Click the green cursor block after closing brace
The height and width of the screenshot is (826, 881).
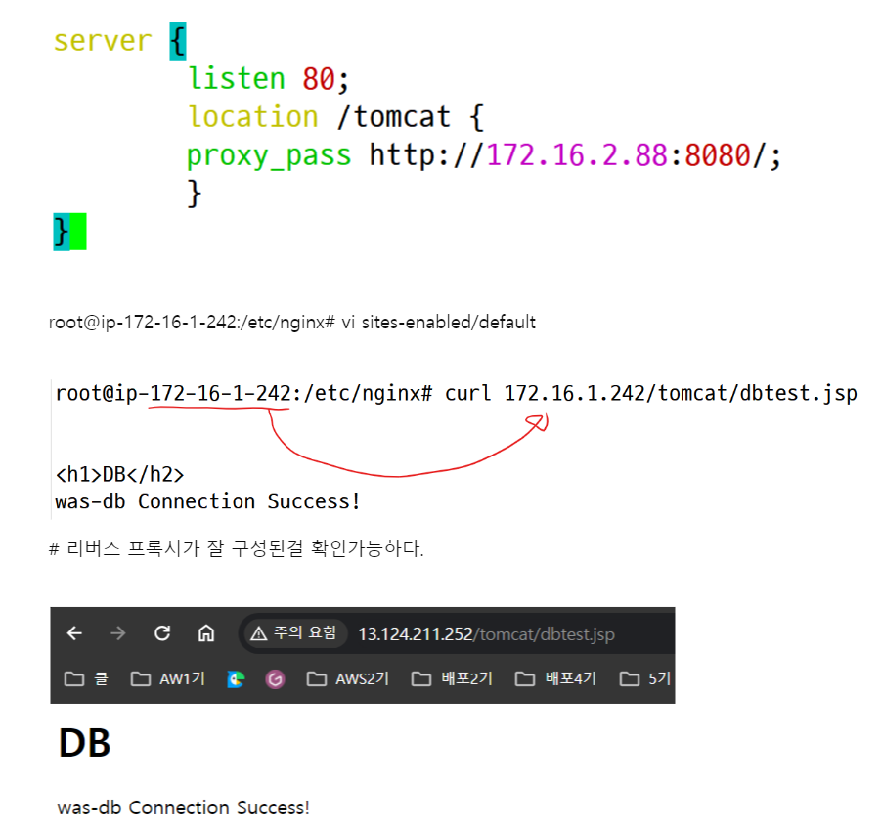(x=78, y=232)
